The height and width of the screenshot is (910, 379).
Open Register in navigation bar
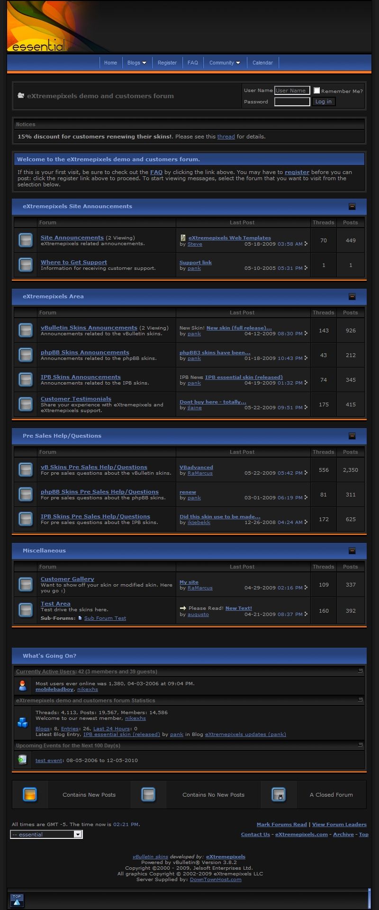[x=167, y=63]
